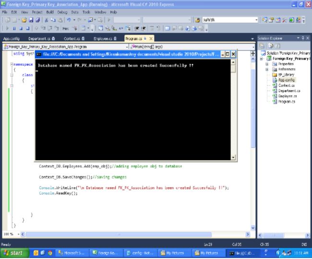
Task: Collapse the namespace block in code editor
Action: click(x=11, y=63)
